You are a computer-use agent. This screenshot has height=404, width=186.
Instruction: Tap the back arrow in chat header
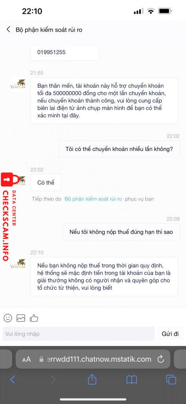pyautogui.click(x=9, y=29)
